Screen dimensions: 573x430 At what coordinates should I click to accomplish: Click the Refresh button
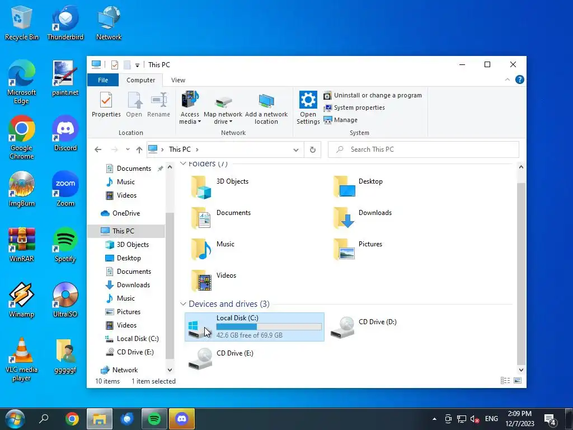point(312,149)
